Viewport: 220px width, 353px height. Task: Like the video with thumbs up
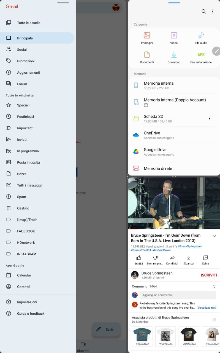(139, 260)
